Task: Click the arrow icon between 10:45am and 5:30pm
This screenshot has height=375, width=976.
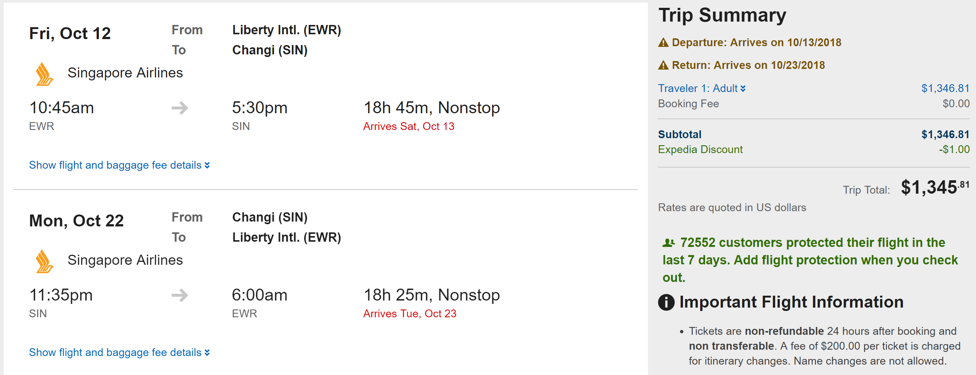Action: [180, 108]
